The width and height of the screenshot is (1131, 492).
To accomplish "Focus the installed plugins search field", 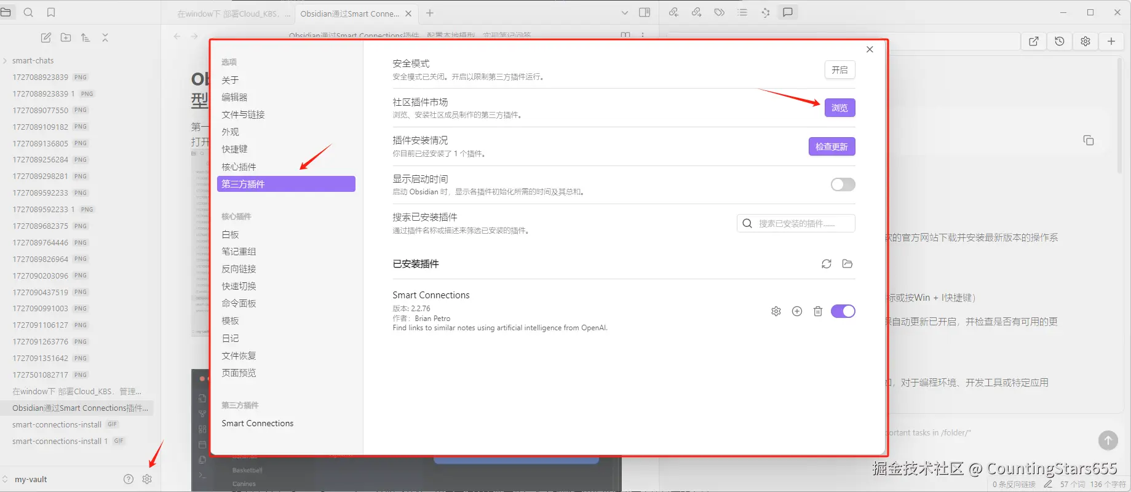I will pyautogui.click(x=796, y=223).
